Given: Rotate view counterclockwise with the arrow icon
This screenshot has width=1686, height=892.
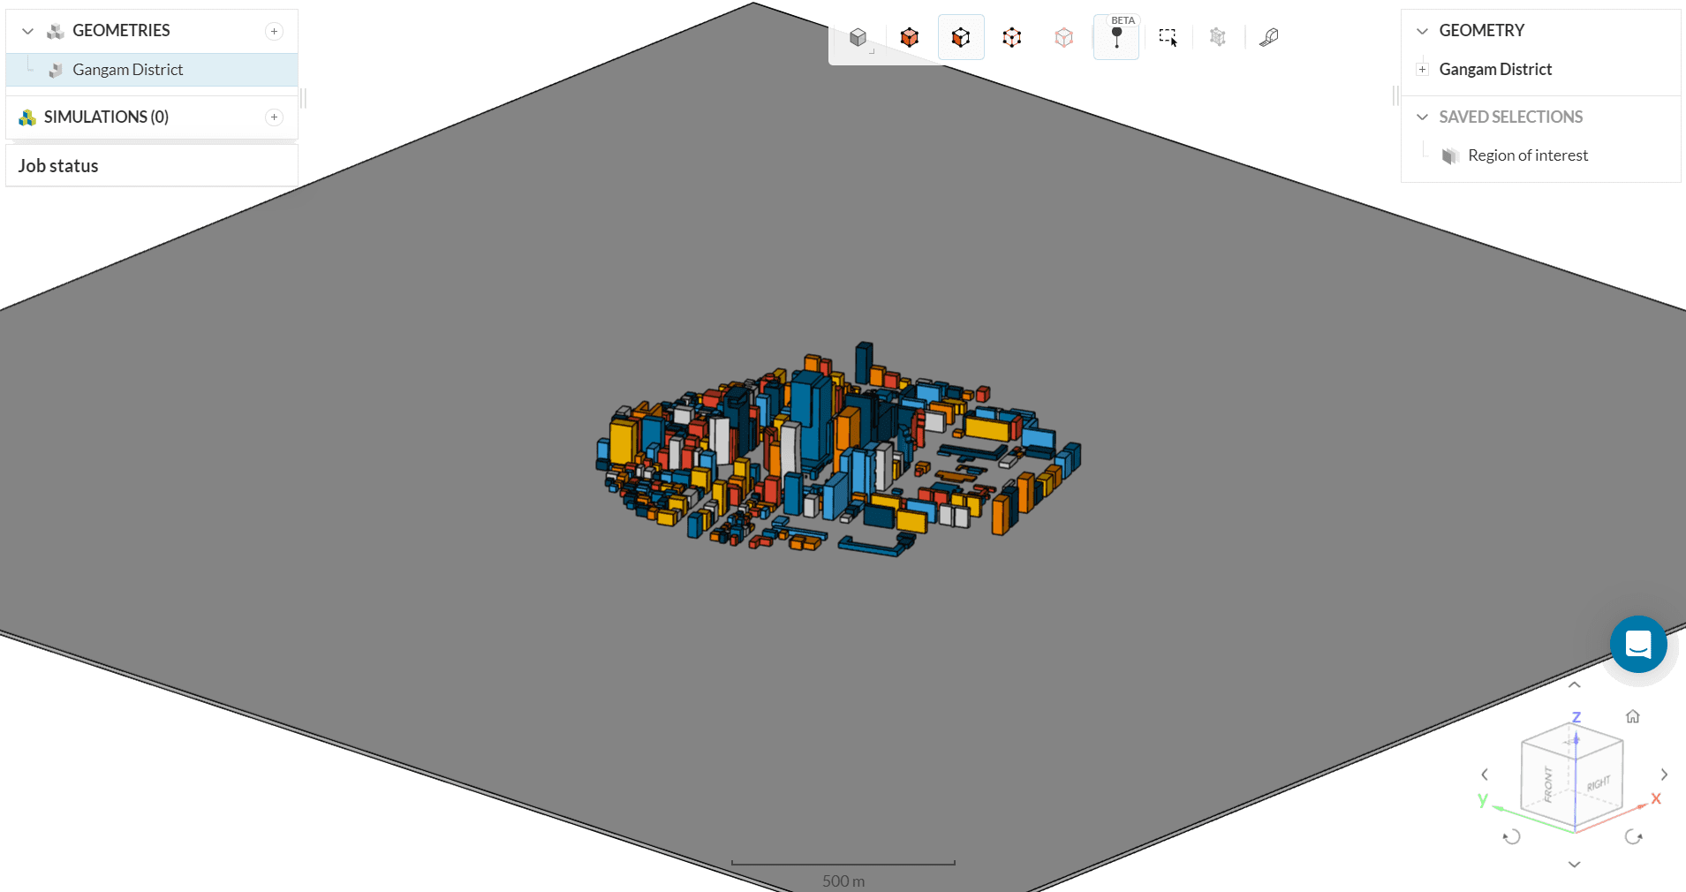Looking at the screenshot, I should pyautogui.click(x=1511, y=836).
